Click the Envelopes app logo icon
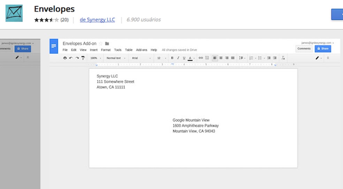Screen dimensions: 343x189 14,13
